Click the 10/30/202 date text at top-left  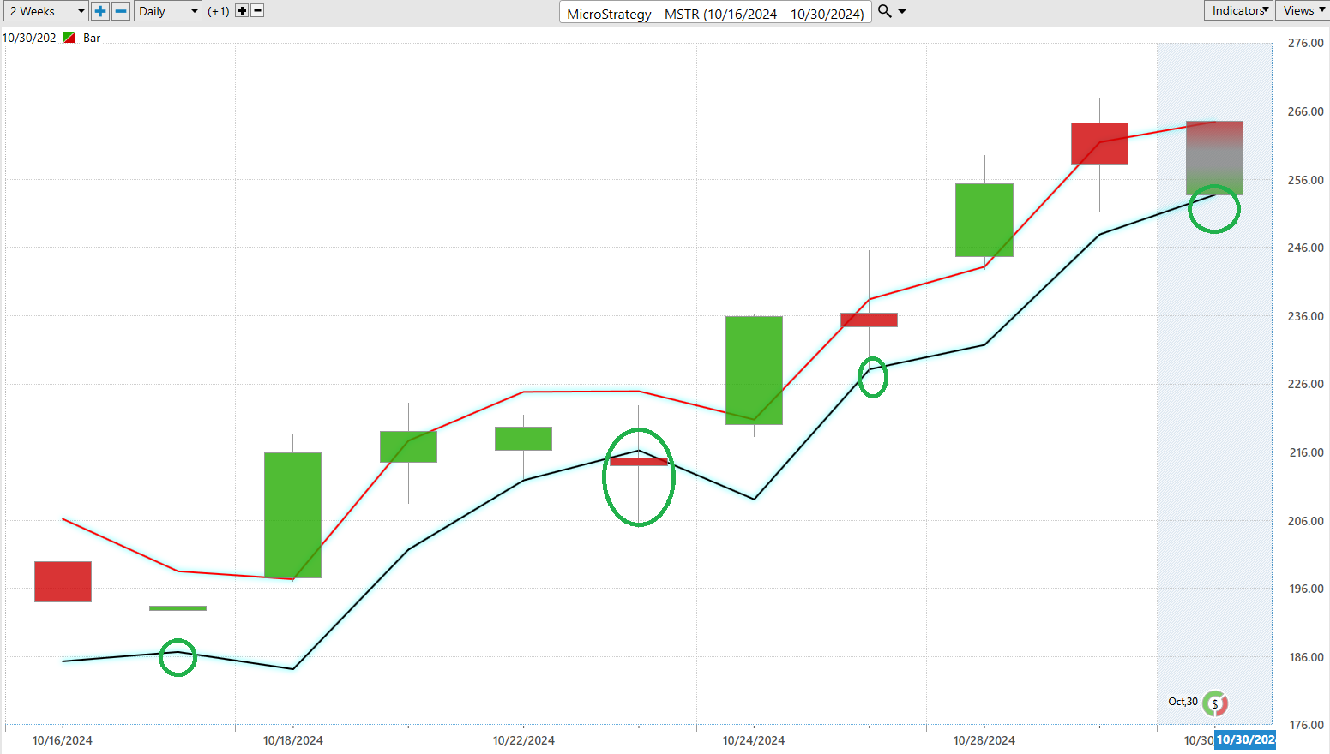29,38
